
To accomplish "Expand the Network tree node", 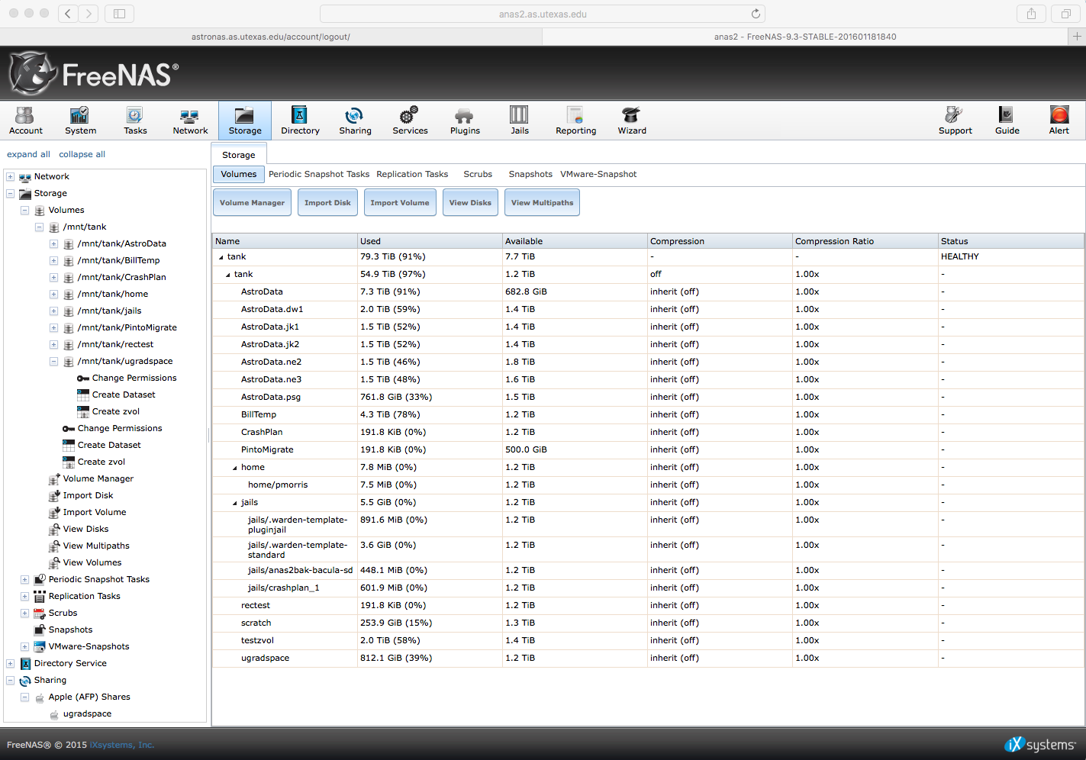I will click(x=10, y=176).
